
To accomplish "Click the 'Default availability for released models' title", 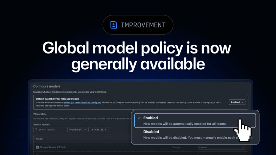I will [57, 99].
